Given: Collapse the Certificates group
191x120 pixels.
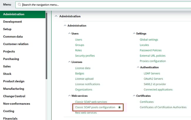Looking at the screenshot, I should coord(134,95).
